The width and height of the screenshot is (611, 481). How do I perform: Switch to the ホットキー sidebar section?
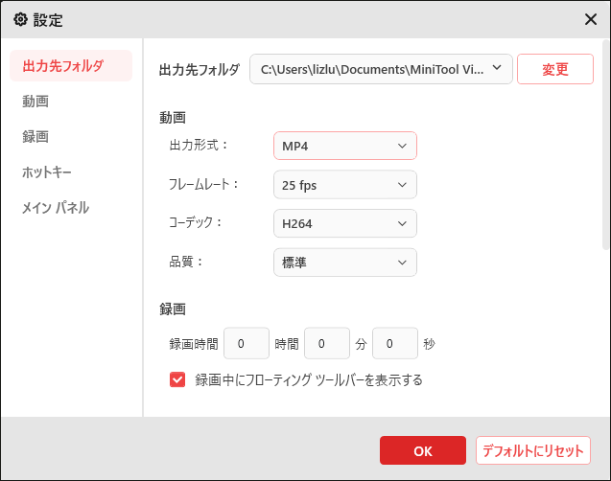(47, 172)
